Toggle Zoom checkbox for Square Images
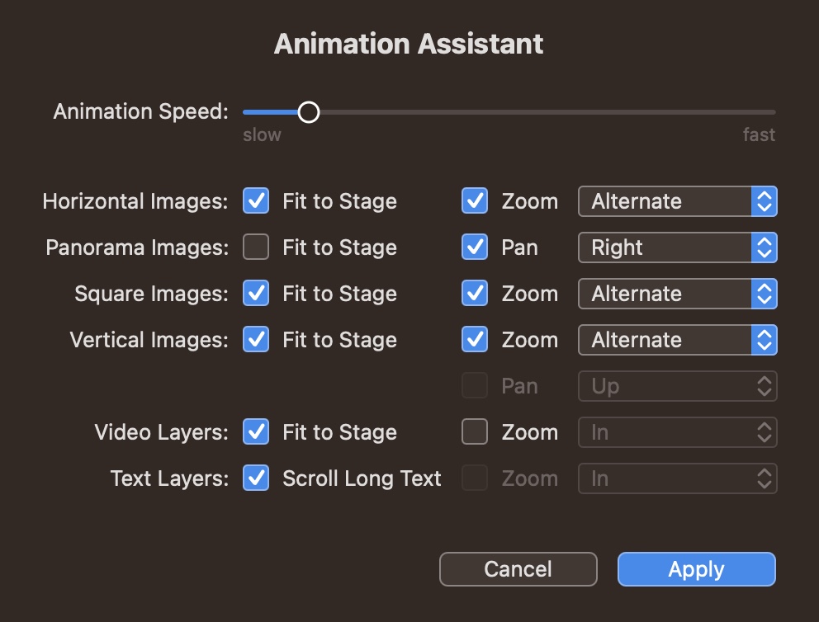 click(475, 294)
